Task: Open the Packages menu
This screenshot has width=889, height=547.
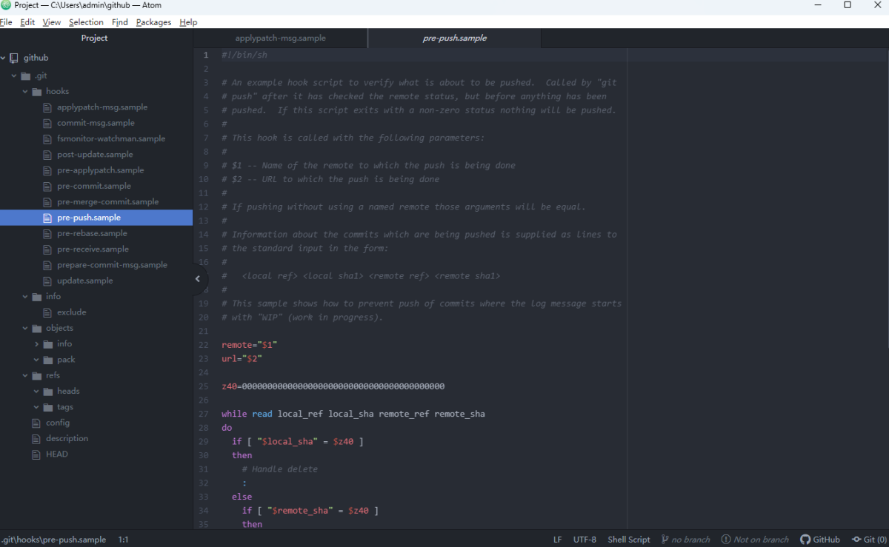Action: [153, 22]
